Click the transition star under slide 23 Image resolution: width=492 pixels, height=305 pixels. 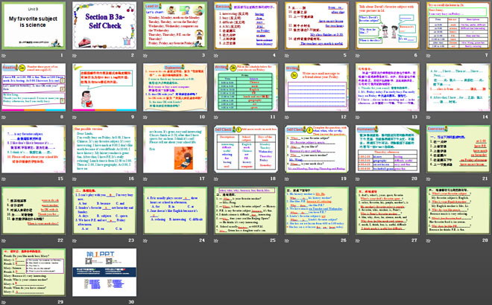click(x=74, y=239)
